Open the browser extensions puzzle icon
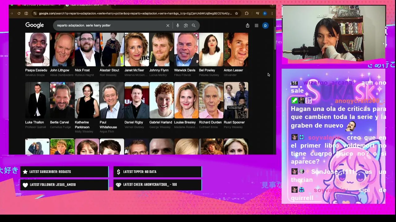The width and height of the screenshot is (396, 222). [247, 13]
